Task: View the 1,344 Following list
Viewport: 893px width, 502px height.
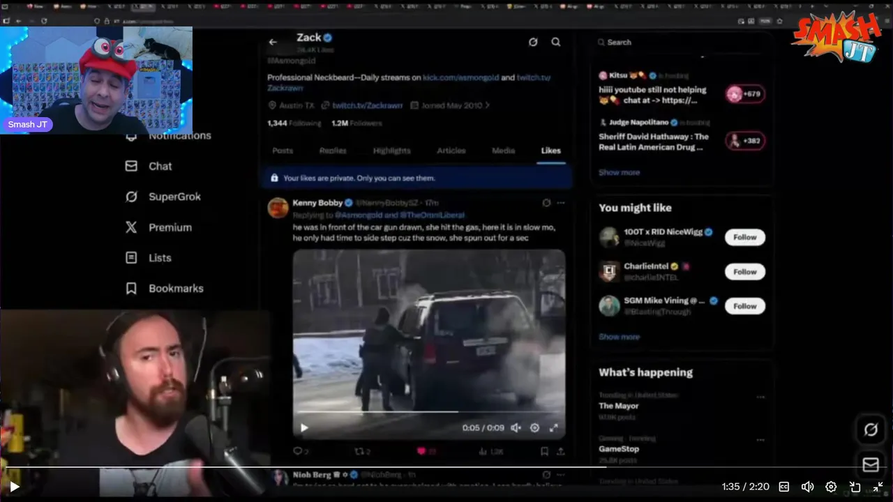Action: pyautogui.click(x=294, y=123)
